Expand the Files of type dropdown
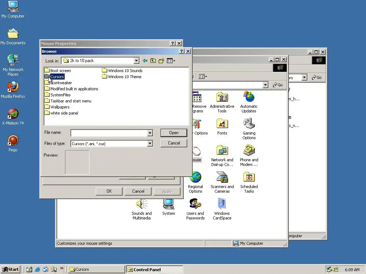The height and width of the screenshot is (274, 366). 150,143
